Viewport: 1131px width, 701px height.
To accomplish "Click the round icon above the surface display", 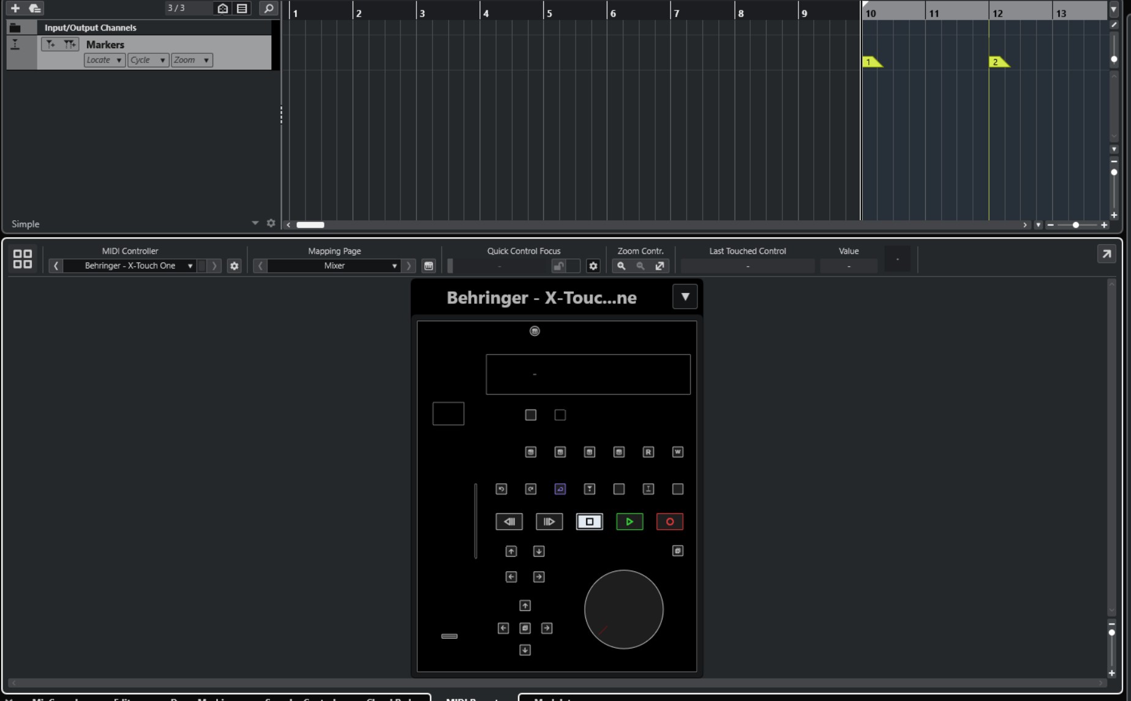I will coord(535,331).
